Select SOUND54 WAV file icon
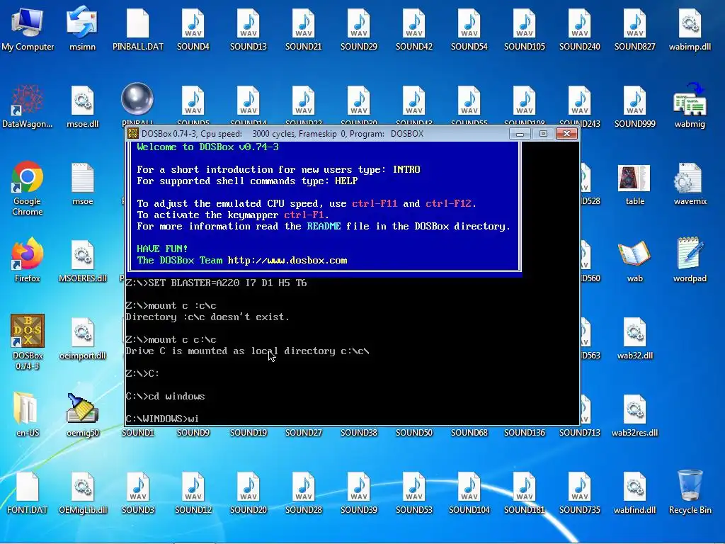The height and width of the screenshot is (544, 725). pos(469,24)
